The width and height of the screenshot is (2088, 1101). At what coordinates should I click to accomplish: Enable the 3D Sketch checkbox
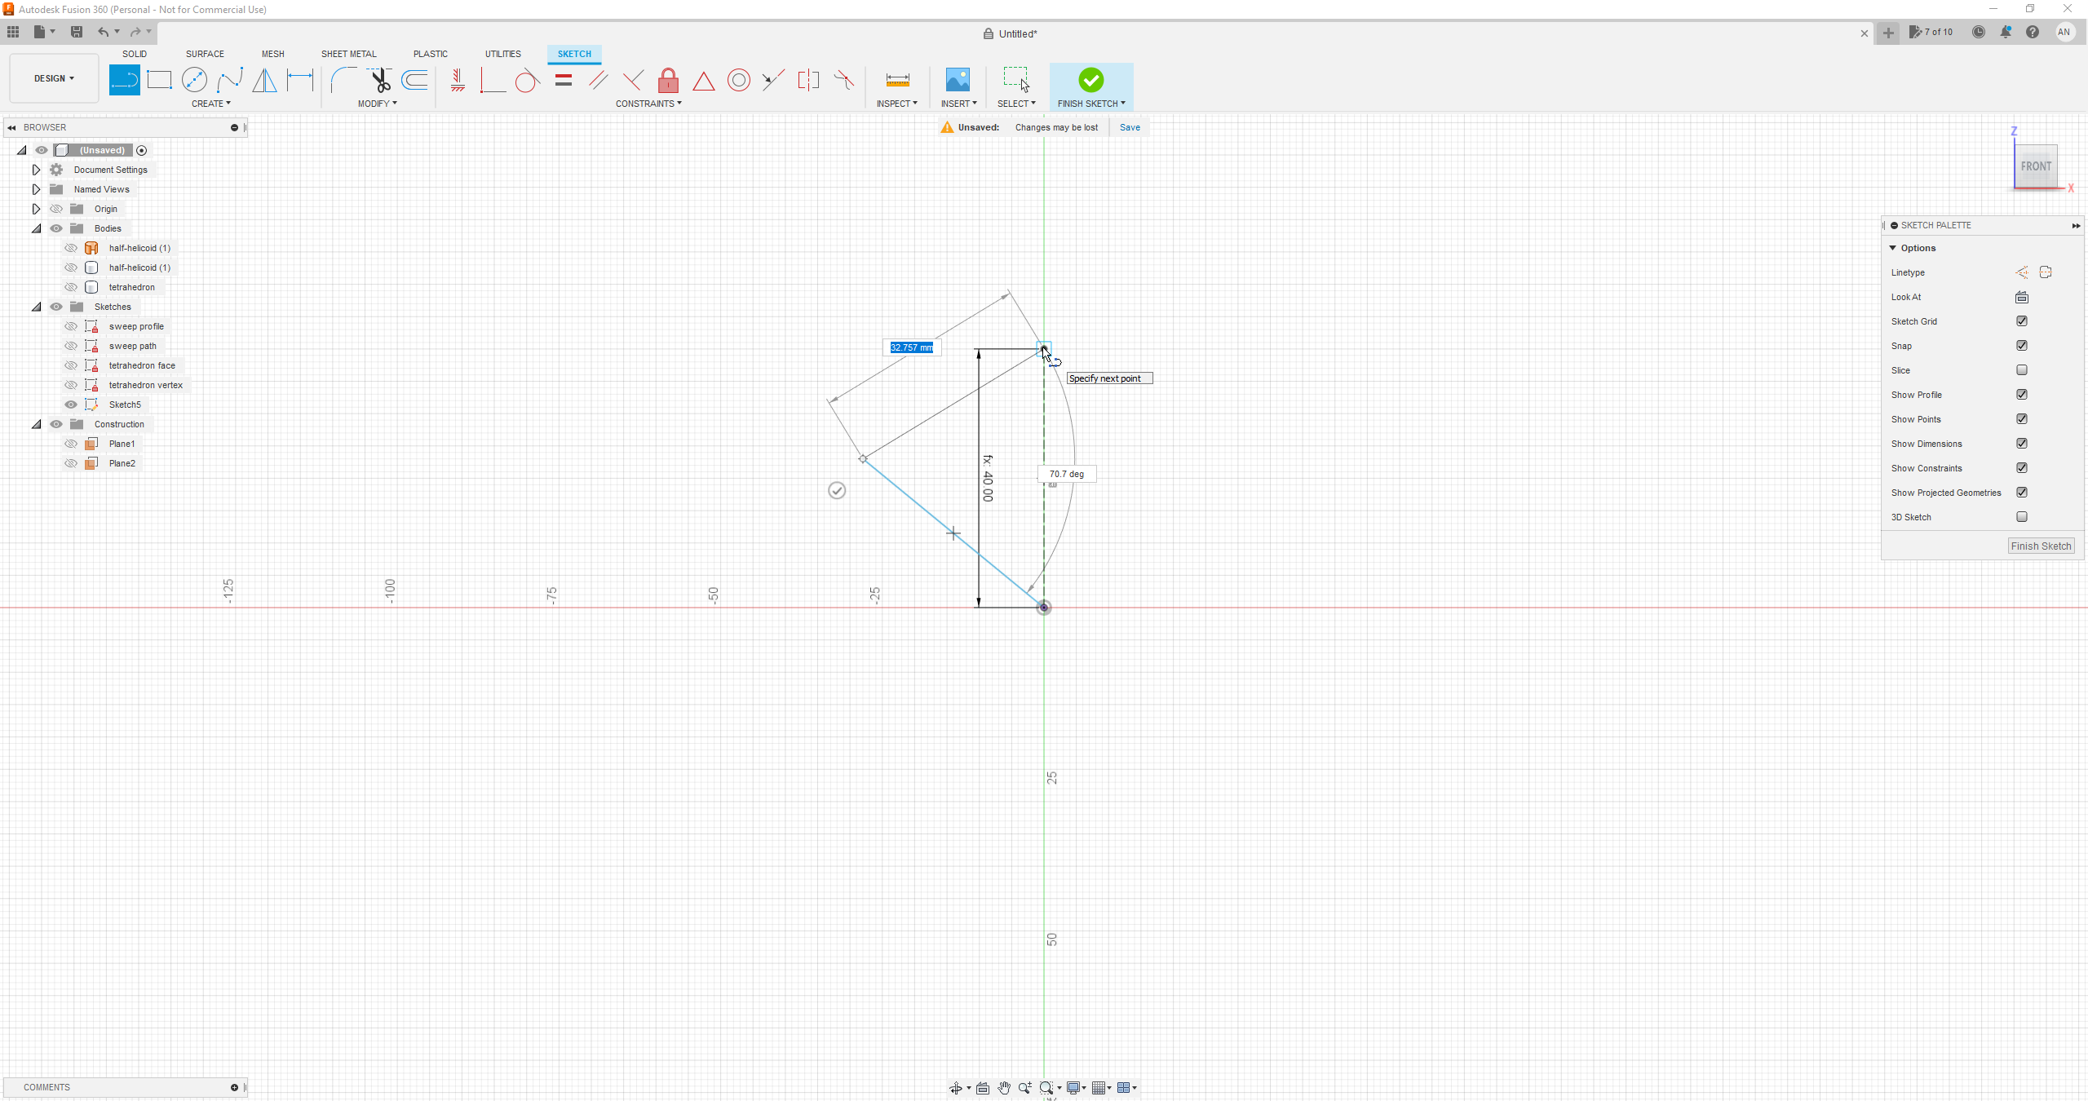pyautogui.click(x=2022, y=517)
